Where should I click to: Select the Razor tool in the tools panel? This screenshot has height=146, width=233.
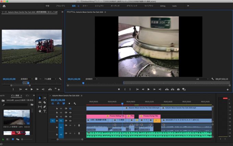45,102
